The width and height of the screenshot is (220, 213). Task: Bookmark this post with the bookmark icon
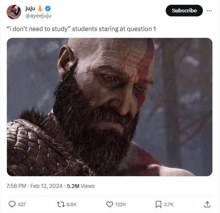[158, 204]
